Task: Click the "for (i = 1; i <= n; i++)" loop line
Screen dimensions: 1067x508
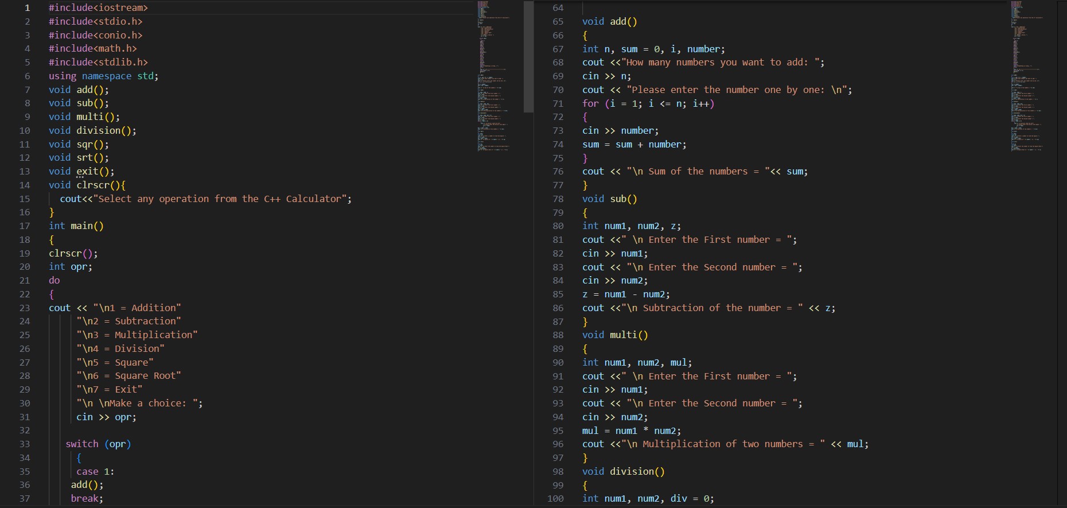Action: click(x=648, y=104)
